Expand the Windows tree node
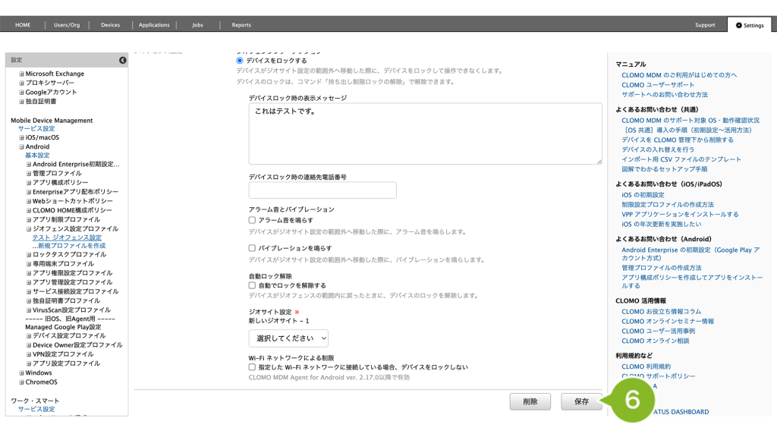This screenshot has height=437, width=777. tap(21, 373)
